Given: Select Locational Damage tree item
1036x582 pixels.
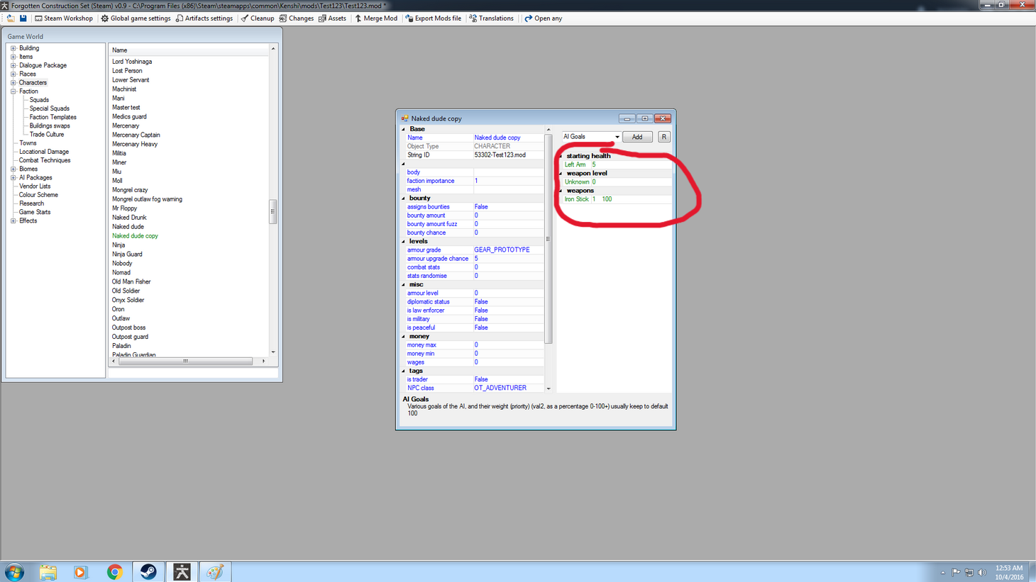Looking at the screenshot, I should tap(44, 152).
